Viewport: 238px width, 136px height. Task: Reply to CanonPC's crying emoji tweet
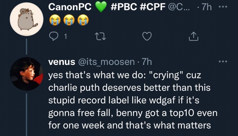coord(53,36)
